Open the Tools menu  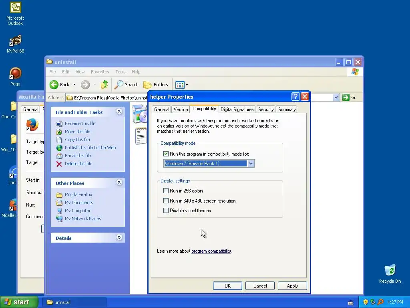click(120, 72)
